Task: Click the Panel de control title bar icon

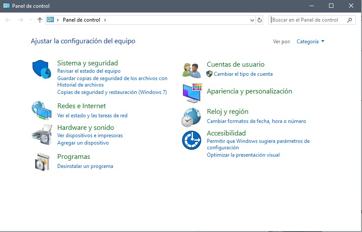Action: [x=7, y=6]
